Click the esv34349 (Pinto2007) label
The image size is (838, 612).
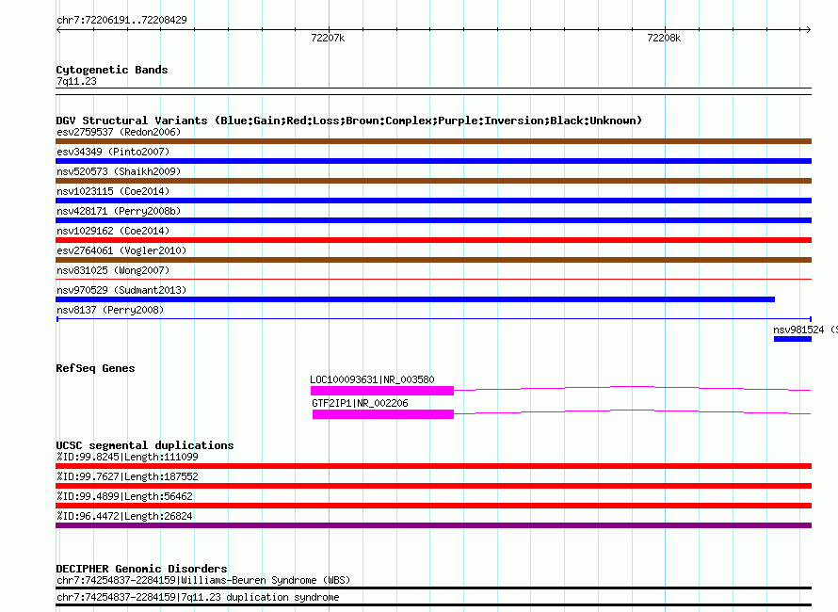pos(113,152)
